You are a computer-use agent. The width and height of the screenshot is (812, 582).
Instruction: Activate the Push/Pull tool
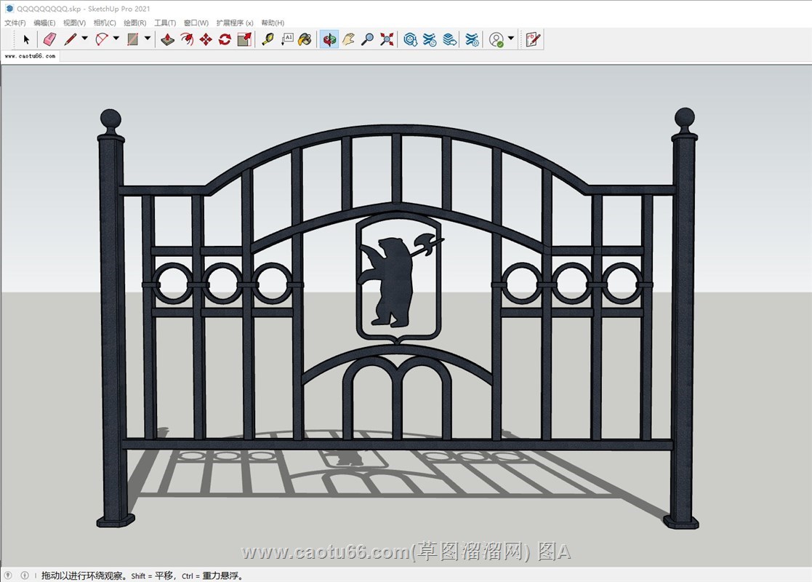point(167,39)
